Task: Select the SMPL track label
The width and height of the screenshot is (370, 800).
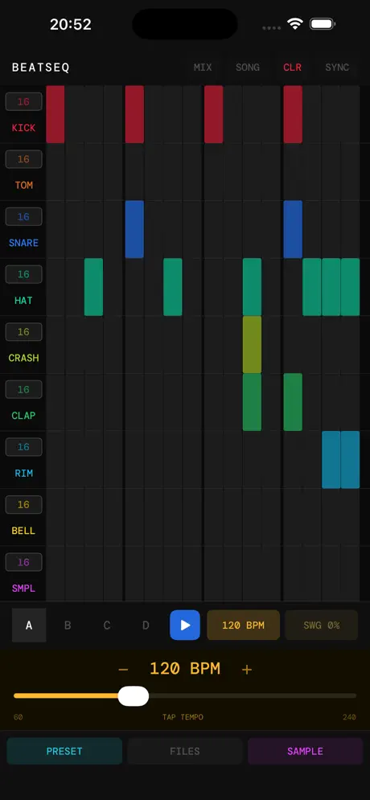Action: pyautogui.click(x=23, y=589)
